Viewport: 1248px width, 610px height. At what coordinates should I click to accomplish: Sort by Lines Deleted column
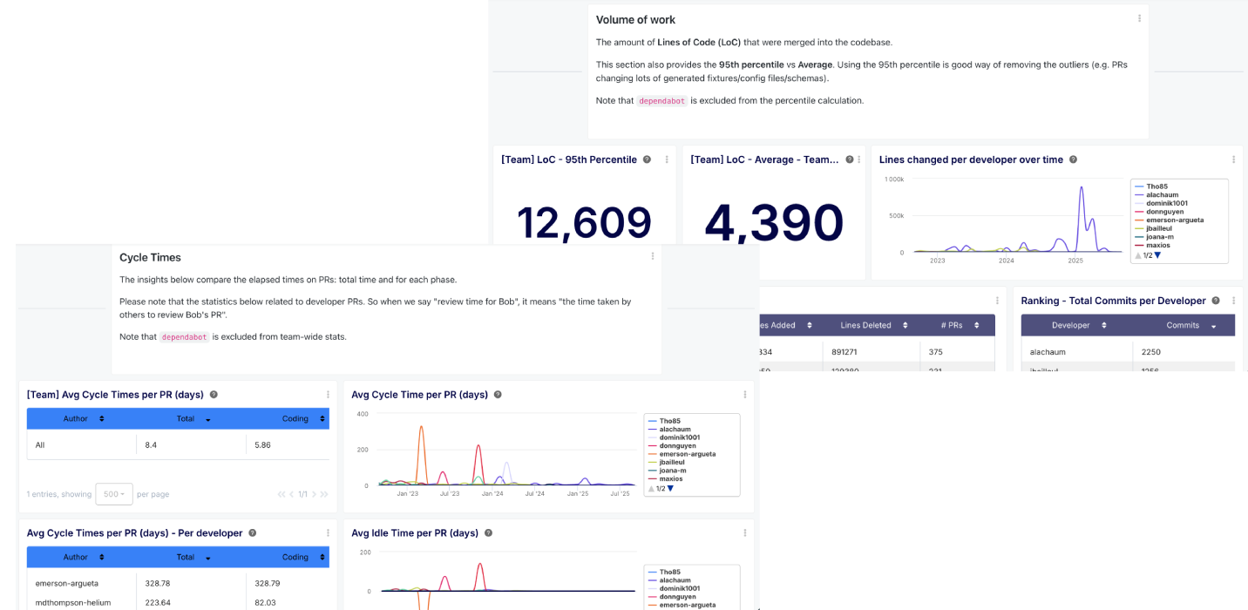tap(872, 325)
